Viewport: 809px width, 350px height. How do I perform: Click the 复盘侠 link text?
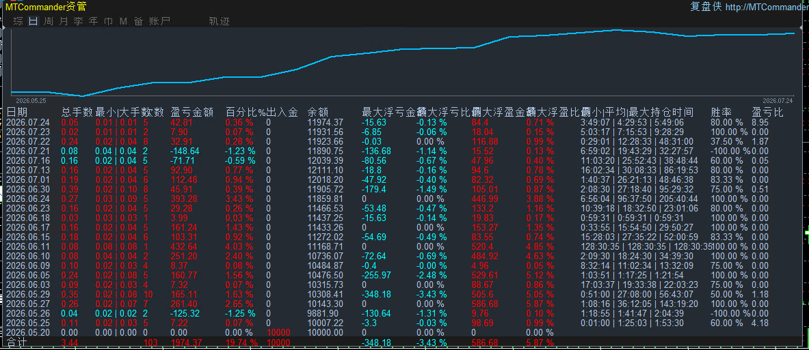click(706, 7)
